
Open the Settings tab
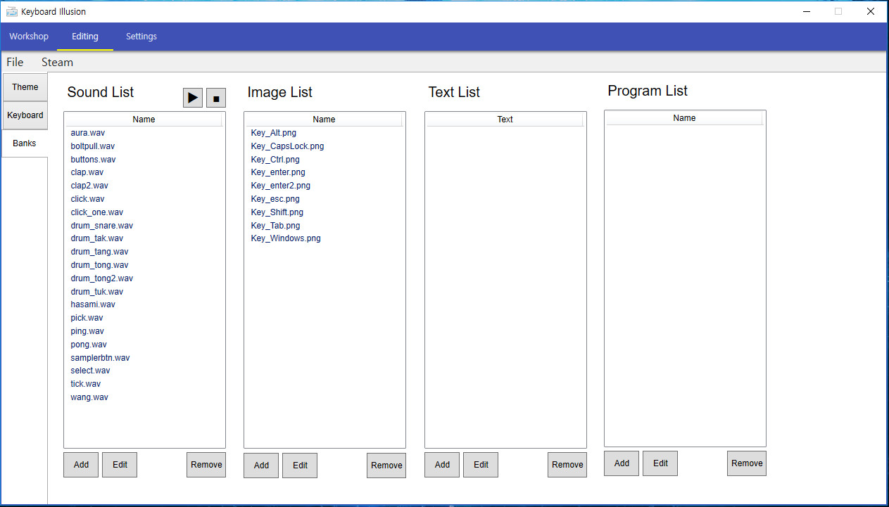(141, 36)
